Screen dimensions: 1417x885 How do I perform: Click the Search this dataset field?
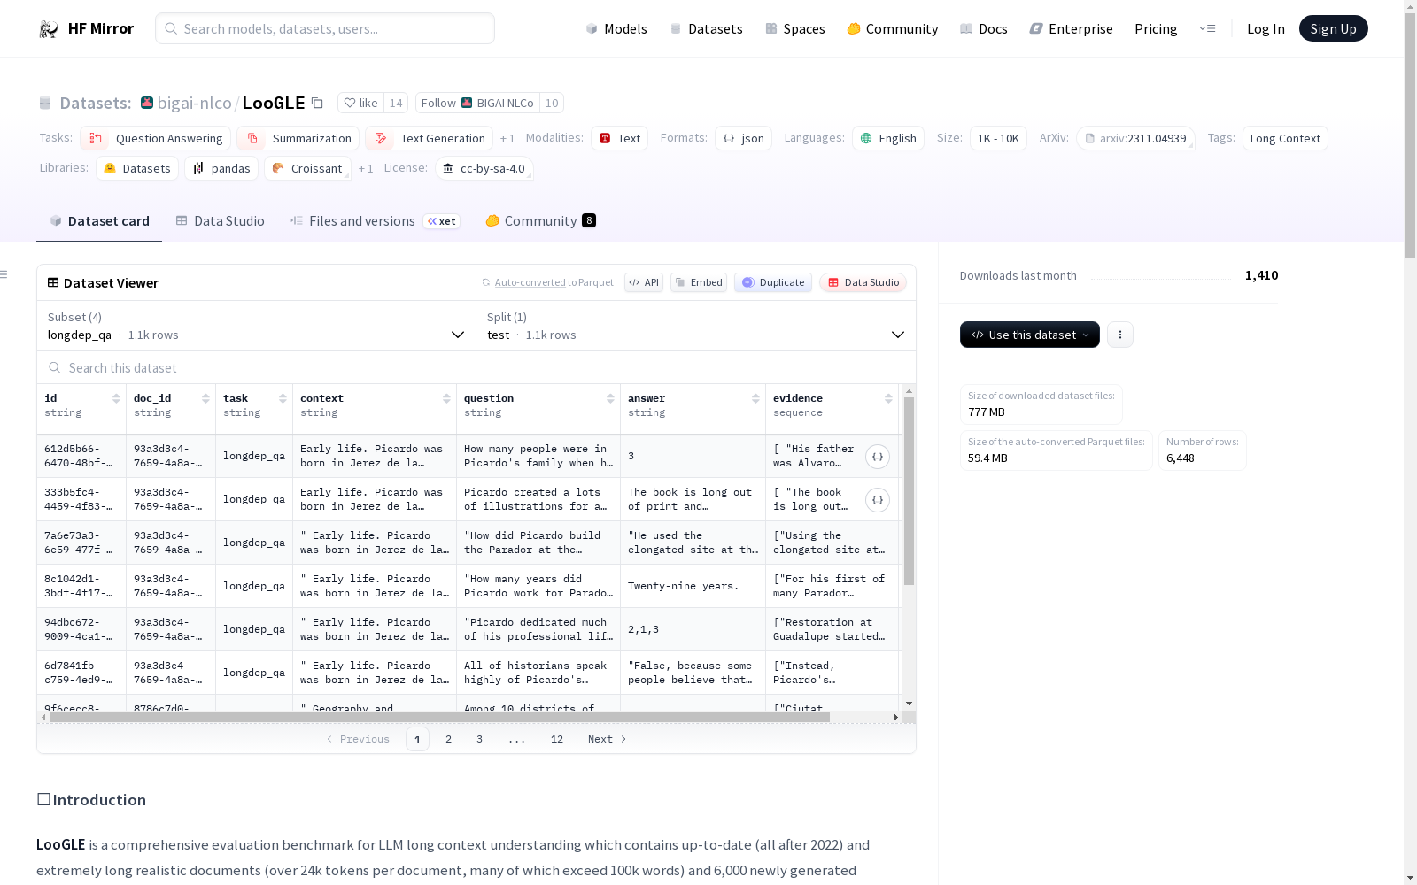tap(476, 367)
